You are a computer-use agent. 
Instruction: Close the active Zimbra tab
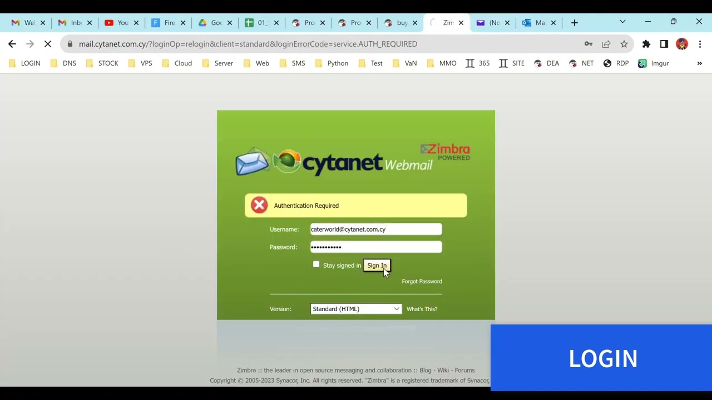pos(461,23)
